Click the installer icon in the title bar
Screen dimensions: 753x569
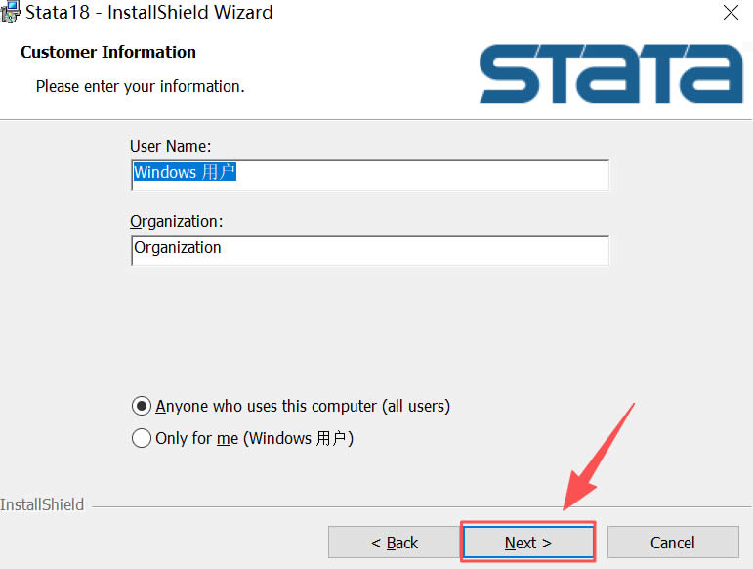point(9,12)
